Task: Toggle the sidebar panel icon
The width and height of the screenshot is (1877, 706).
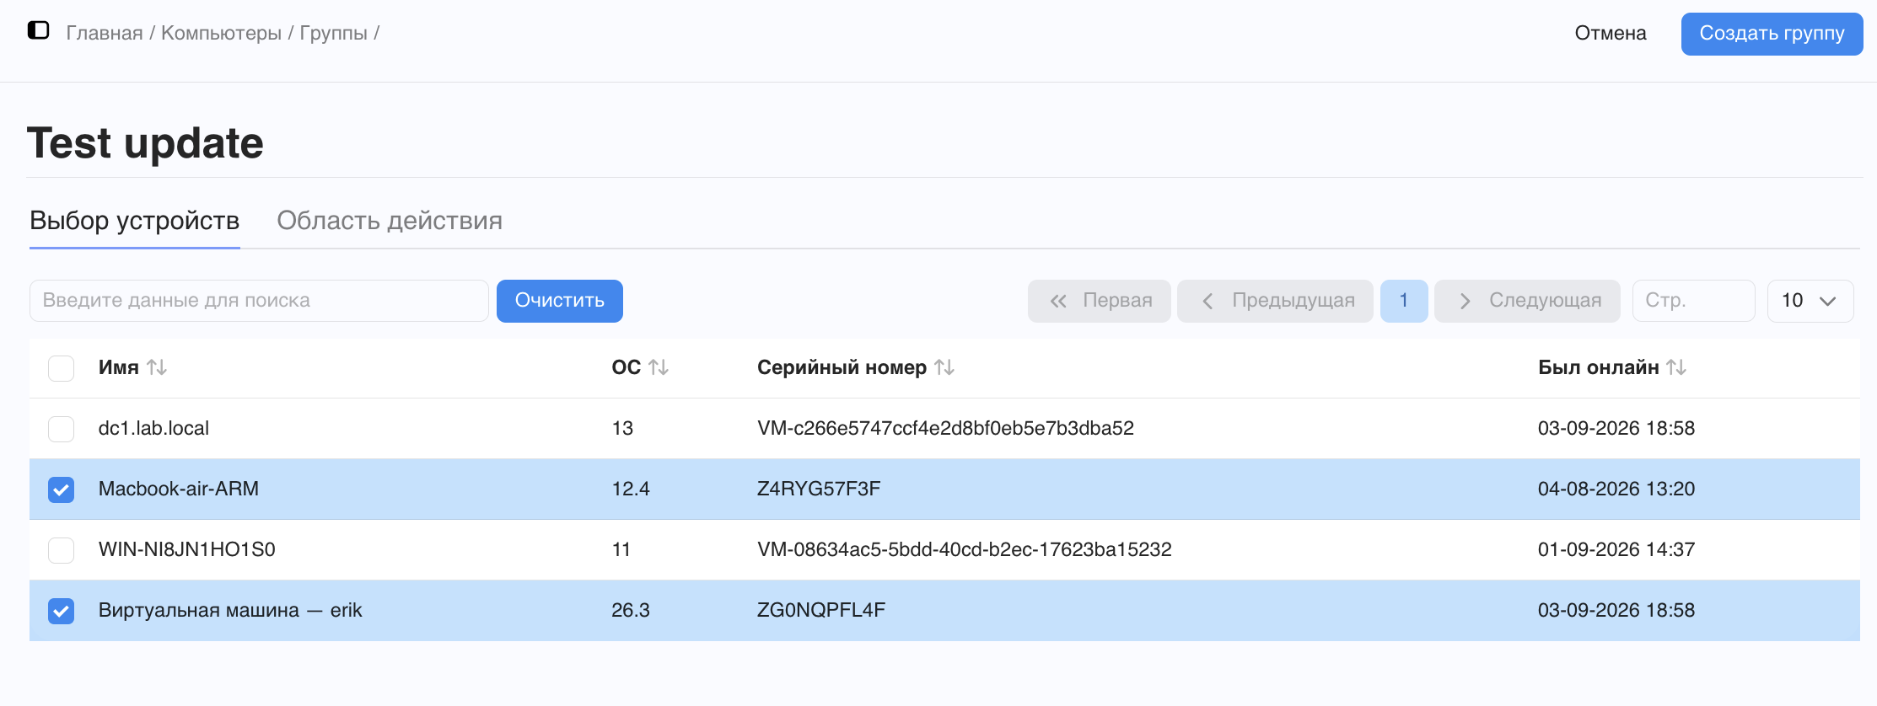Action: (39, 31)
